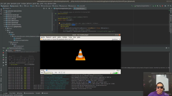Open Project panel settings gear
172x96 pixels.
[49, 8]
